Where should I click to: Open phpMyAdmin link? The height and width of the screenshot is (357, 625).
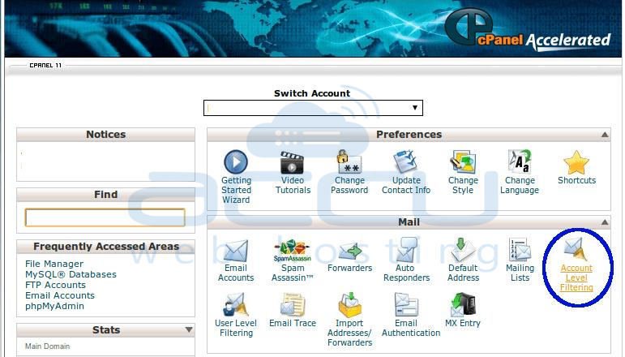pos(54,307)
